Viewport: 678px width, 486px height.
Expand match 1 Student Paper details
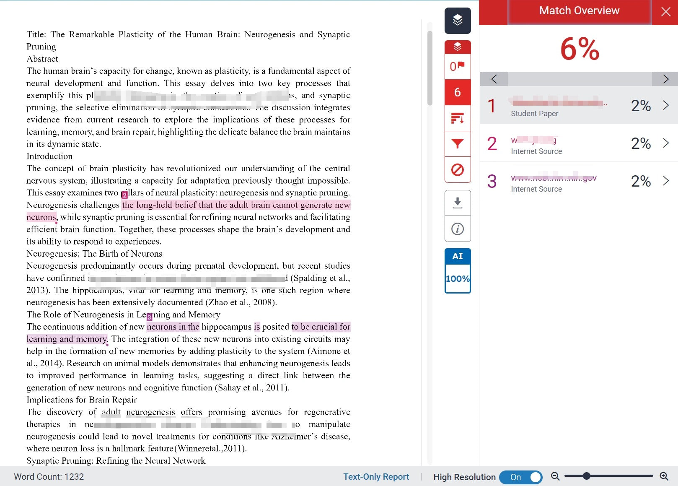pyautogui.click(x=665, y=105)
